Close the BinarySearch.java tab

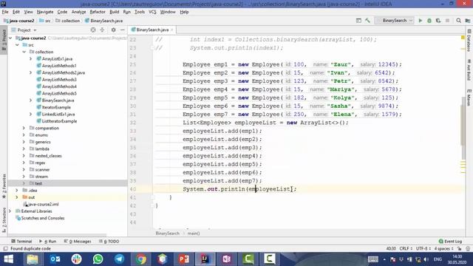pos(172,30)
